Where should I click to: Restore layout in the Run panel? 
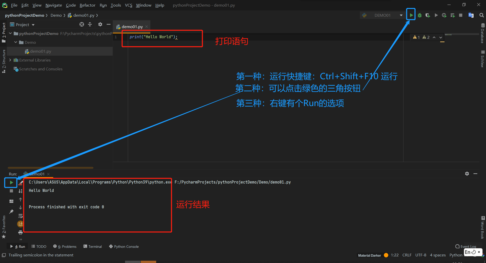11,201
